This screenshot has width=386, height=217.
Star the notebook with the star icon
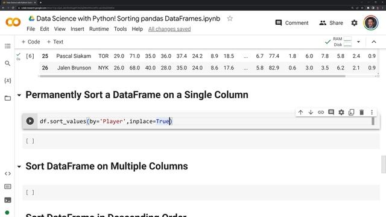coord(230,19)
